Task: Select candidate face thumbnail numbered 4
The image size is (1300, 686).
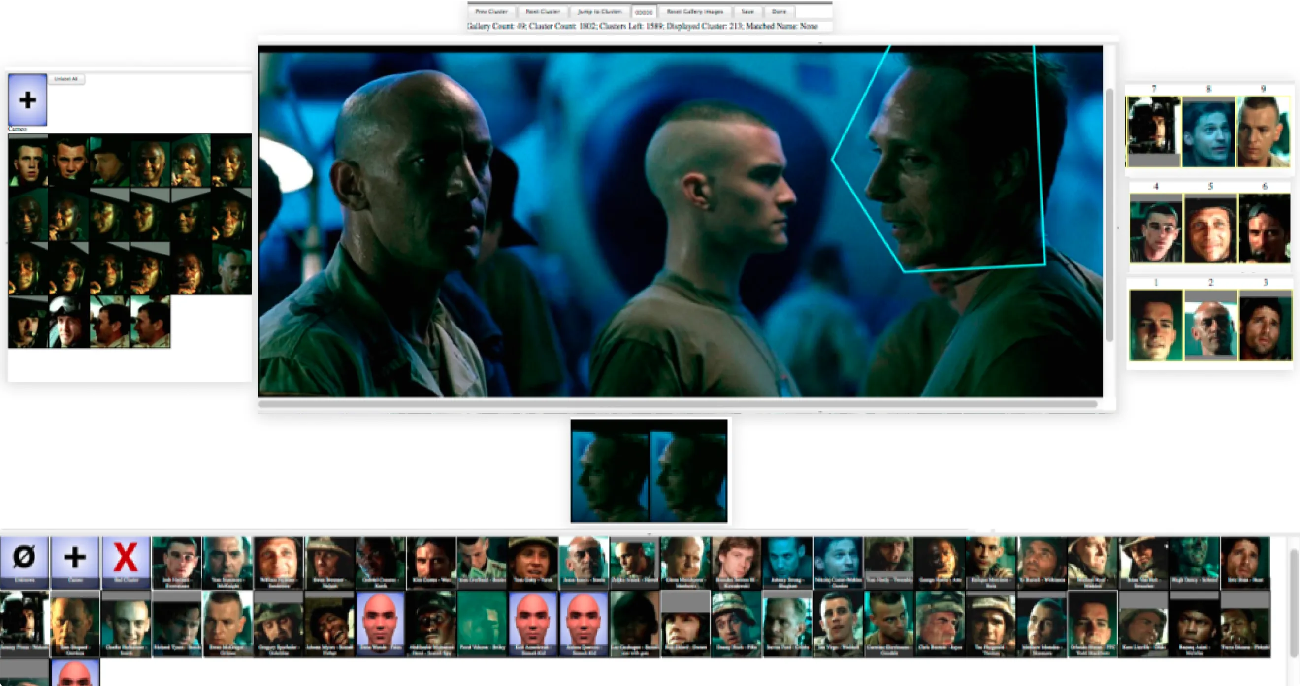Action: click(1156, 228)
